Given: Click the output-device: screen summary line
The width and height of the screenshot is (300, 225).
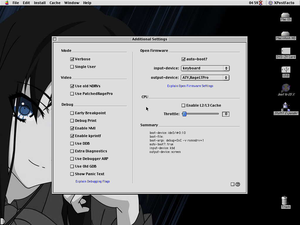Looking at the screenshot, I should coord(165,152).
